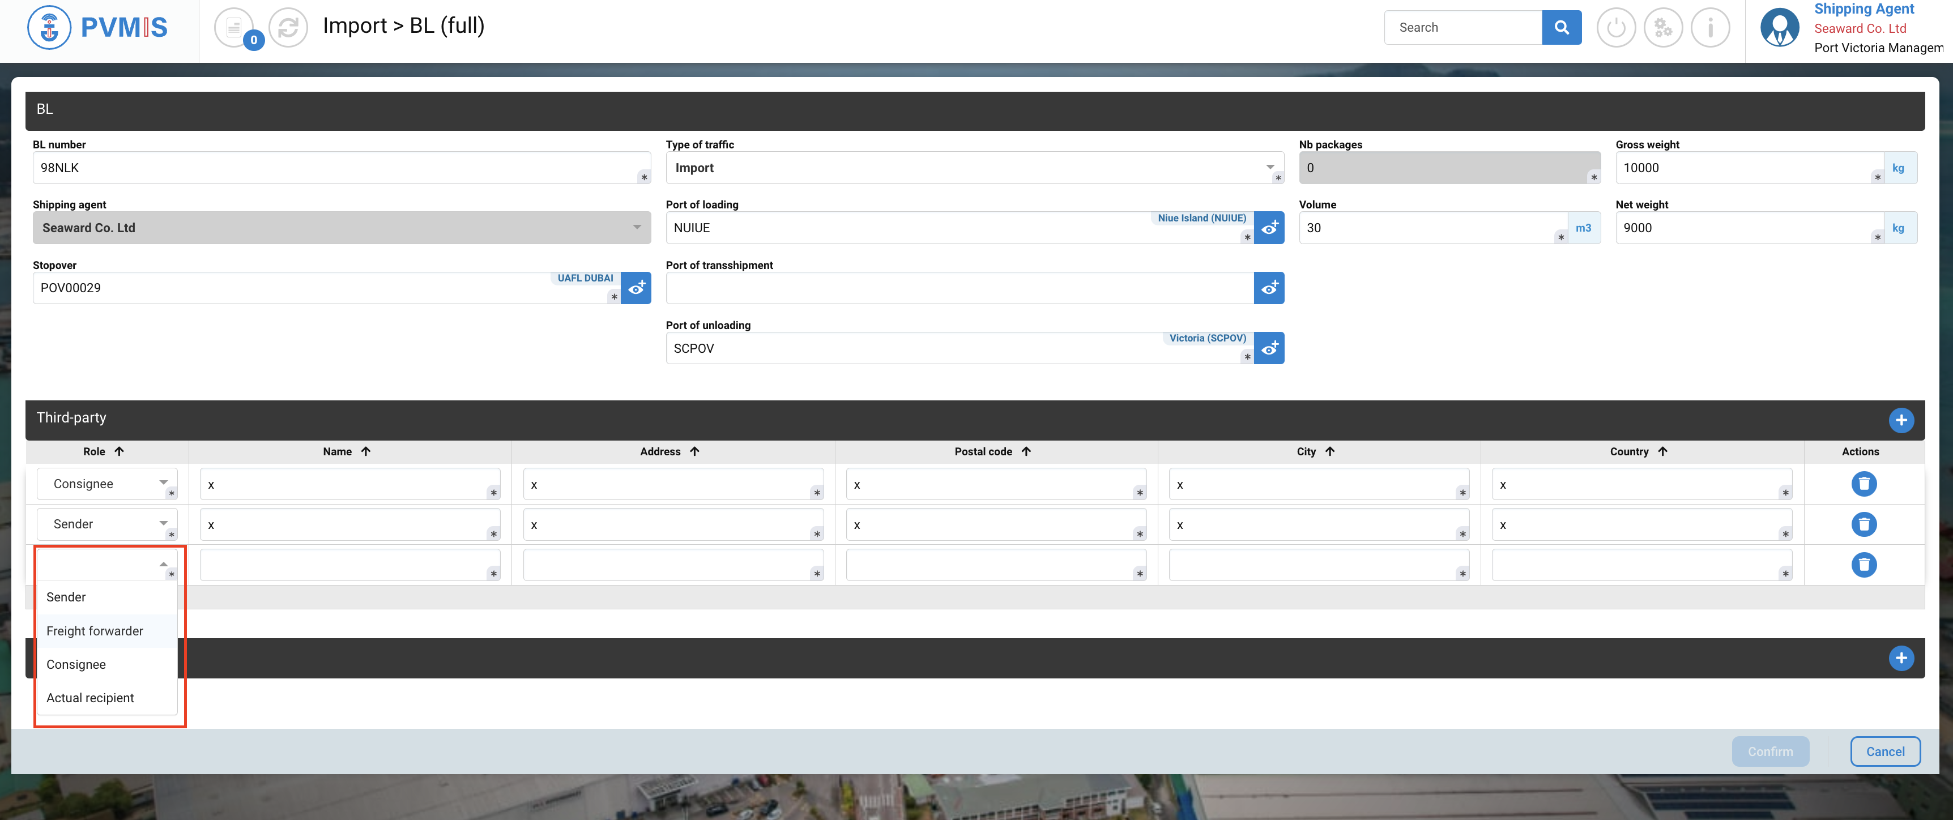Open lookup for Port of loading
1953x820 pixels.
(x=1268, y=228)
